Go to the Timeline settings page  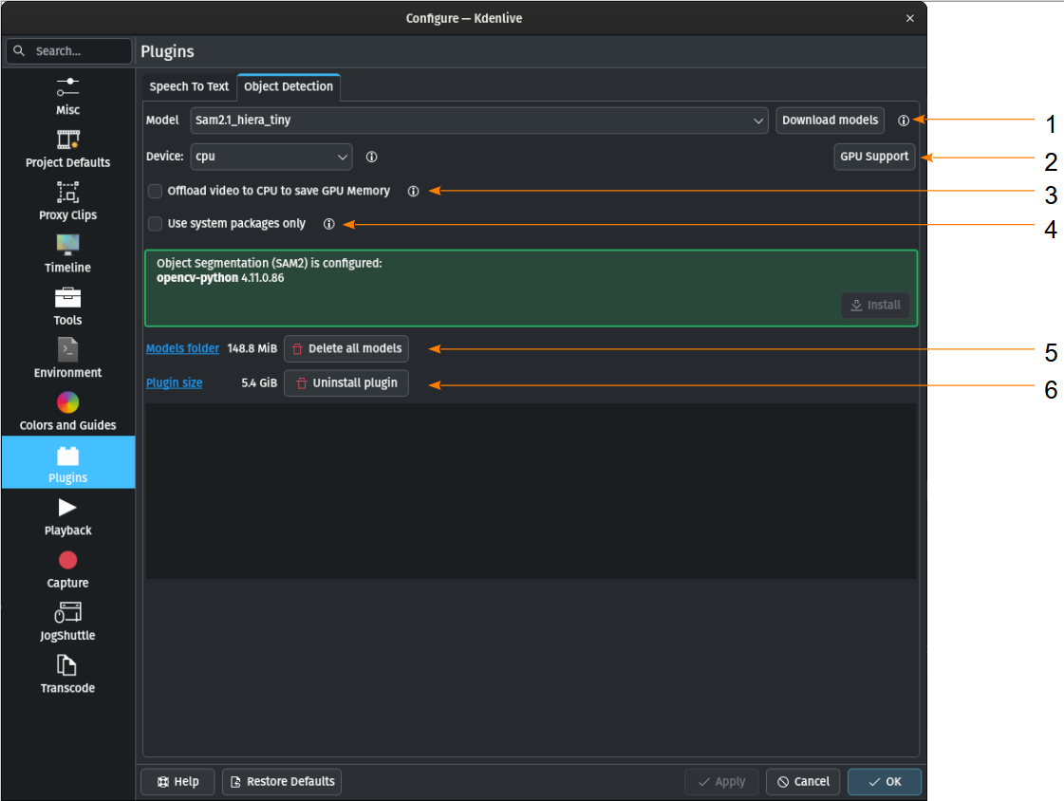tap(67, 253)
